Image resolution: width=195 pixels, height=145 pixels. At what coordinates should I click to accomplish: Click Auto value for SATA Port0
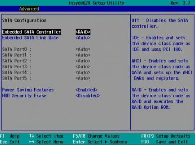83,49
